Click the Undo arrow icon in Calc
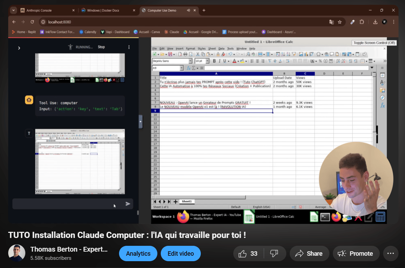405x268 pixels. pyautogui.click(x=231, y=54)
